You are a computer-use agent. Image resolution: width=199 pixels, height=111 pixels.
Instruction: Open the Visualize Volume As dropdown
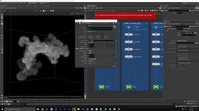click(91, 51)
